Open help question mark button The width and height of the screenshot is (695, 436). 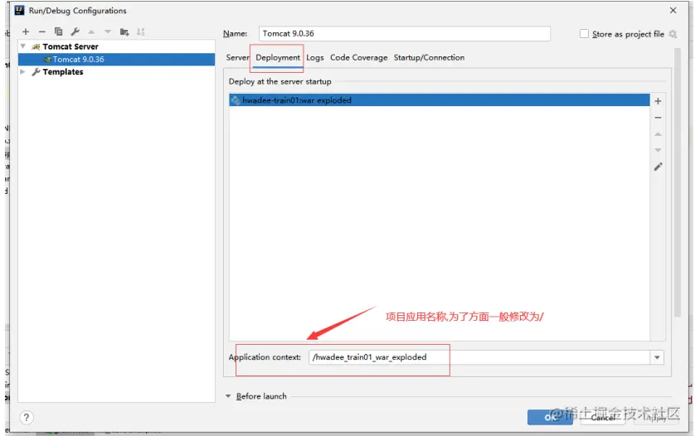coord(27,418)
